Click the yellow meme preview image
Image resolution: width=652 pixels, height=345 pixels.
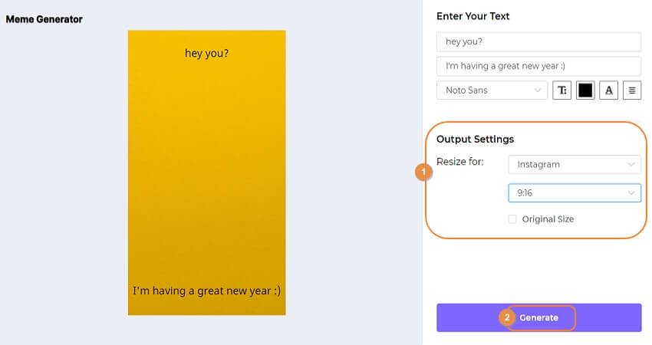point(206,172)
